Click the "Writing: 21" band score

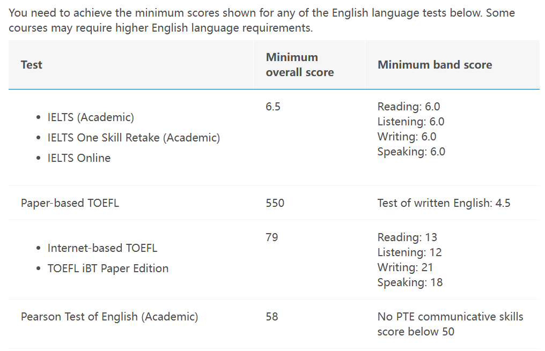click(405, 267)
